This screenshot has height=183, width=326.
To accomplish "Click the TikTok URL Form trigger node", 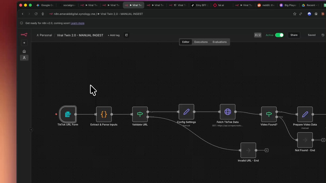I will click(68, 114).
